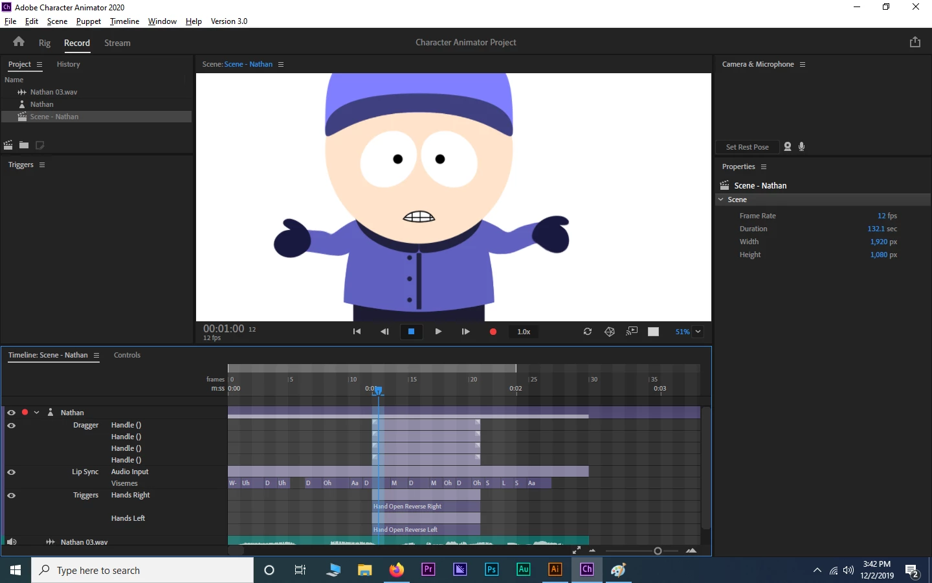Click the stream live output icon
Screen dimensions: 932x583
[x=632, y=332]
